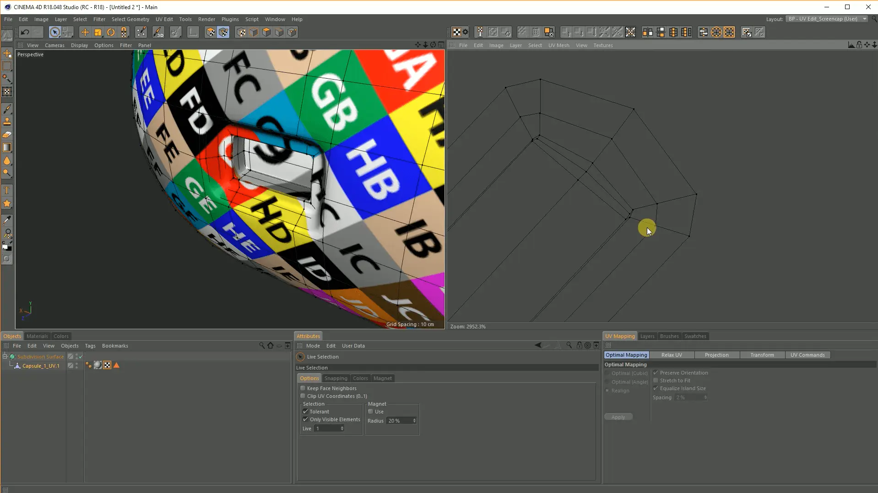Open the Snapping tab in Live Selection

click(336, 378)
